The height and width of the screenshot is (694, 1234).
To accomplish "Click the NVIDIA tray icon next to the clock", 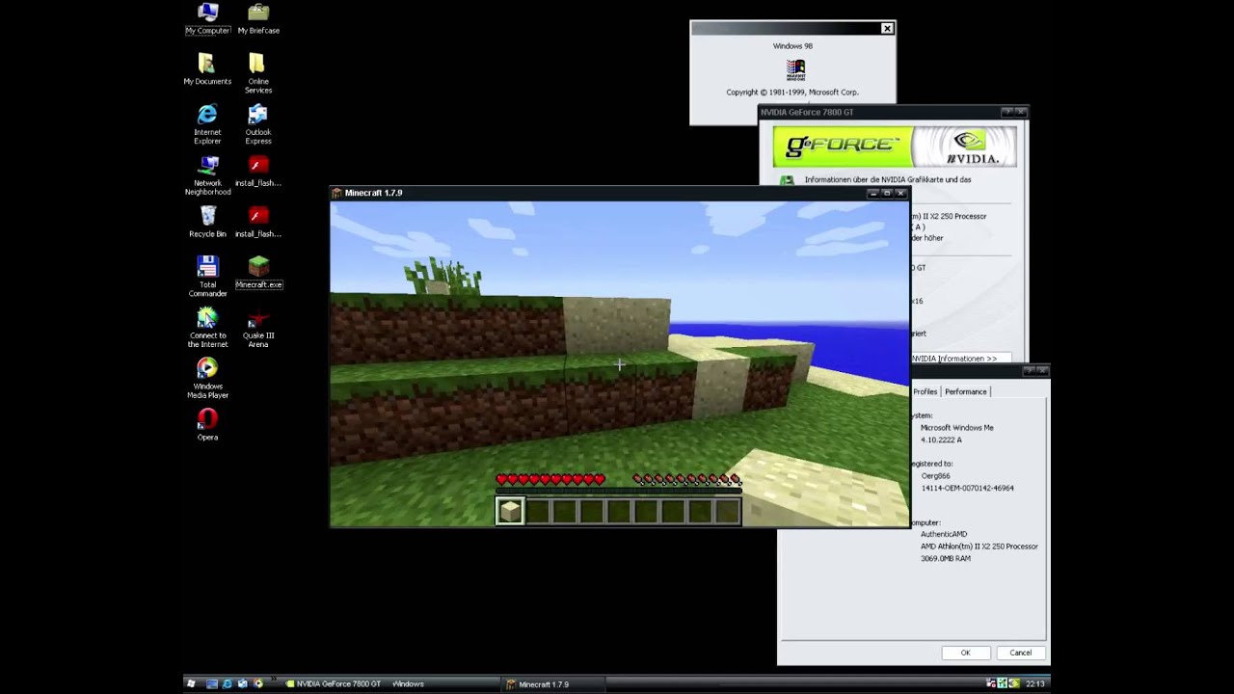I will tap(1013, 683).
